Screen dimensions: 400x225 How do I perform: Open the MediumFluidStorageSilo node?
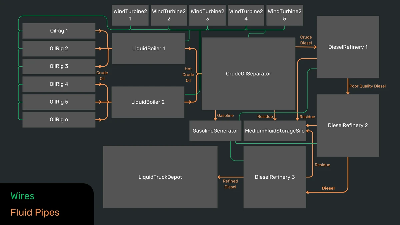(275, 131)
